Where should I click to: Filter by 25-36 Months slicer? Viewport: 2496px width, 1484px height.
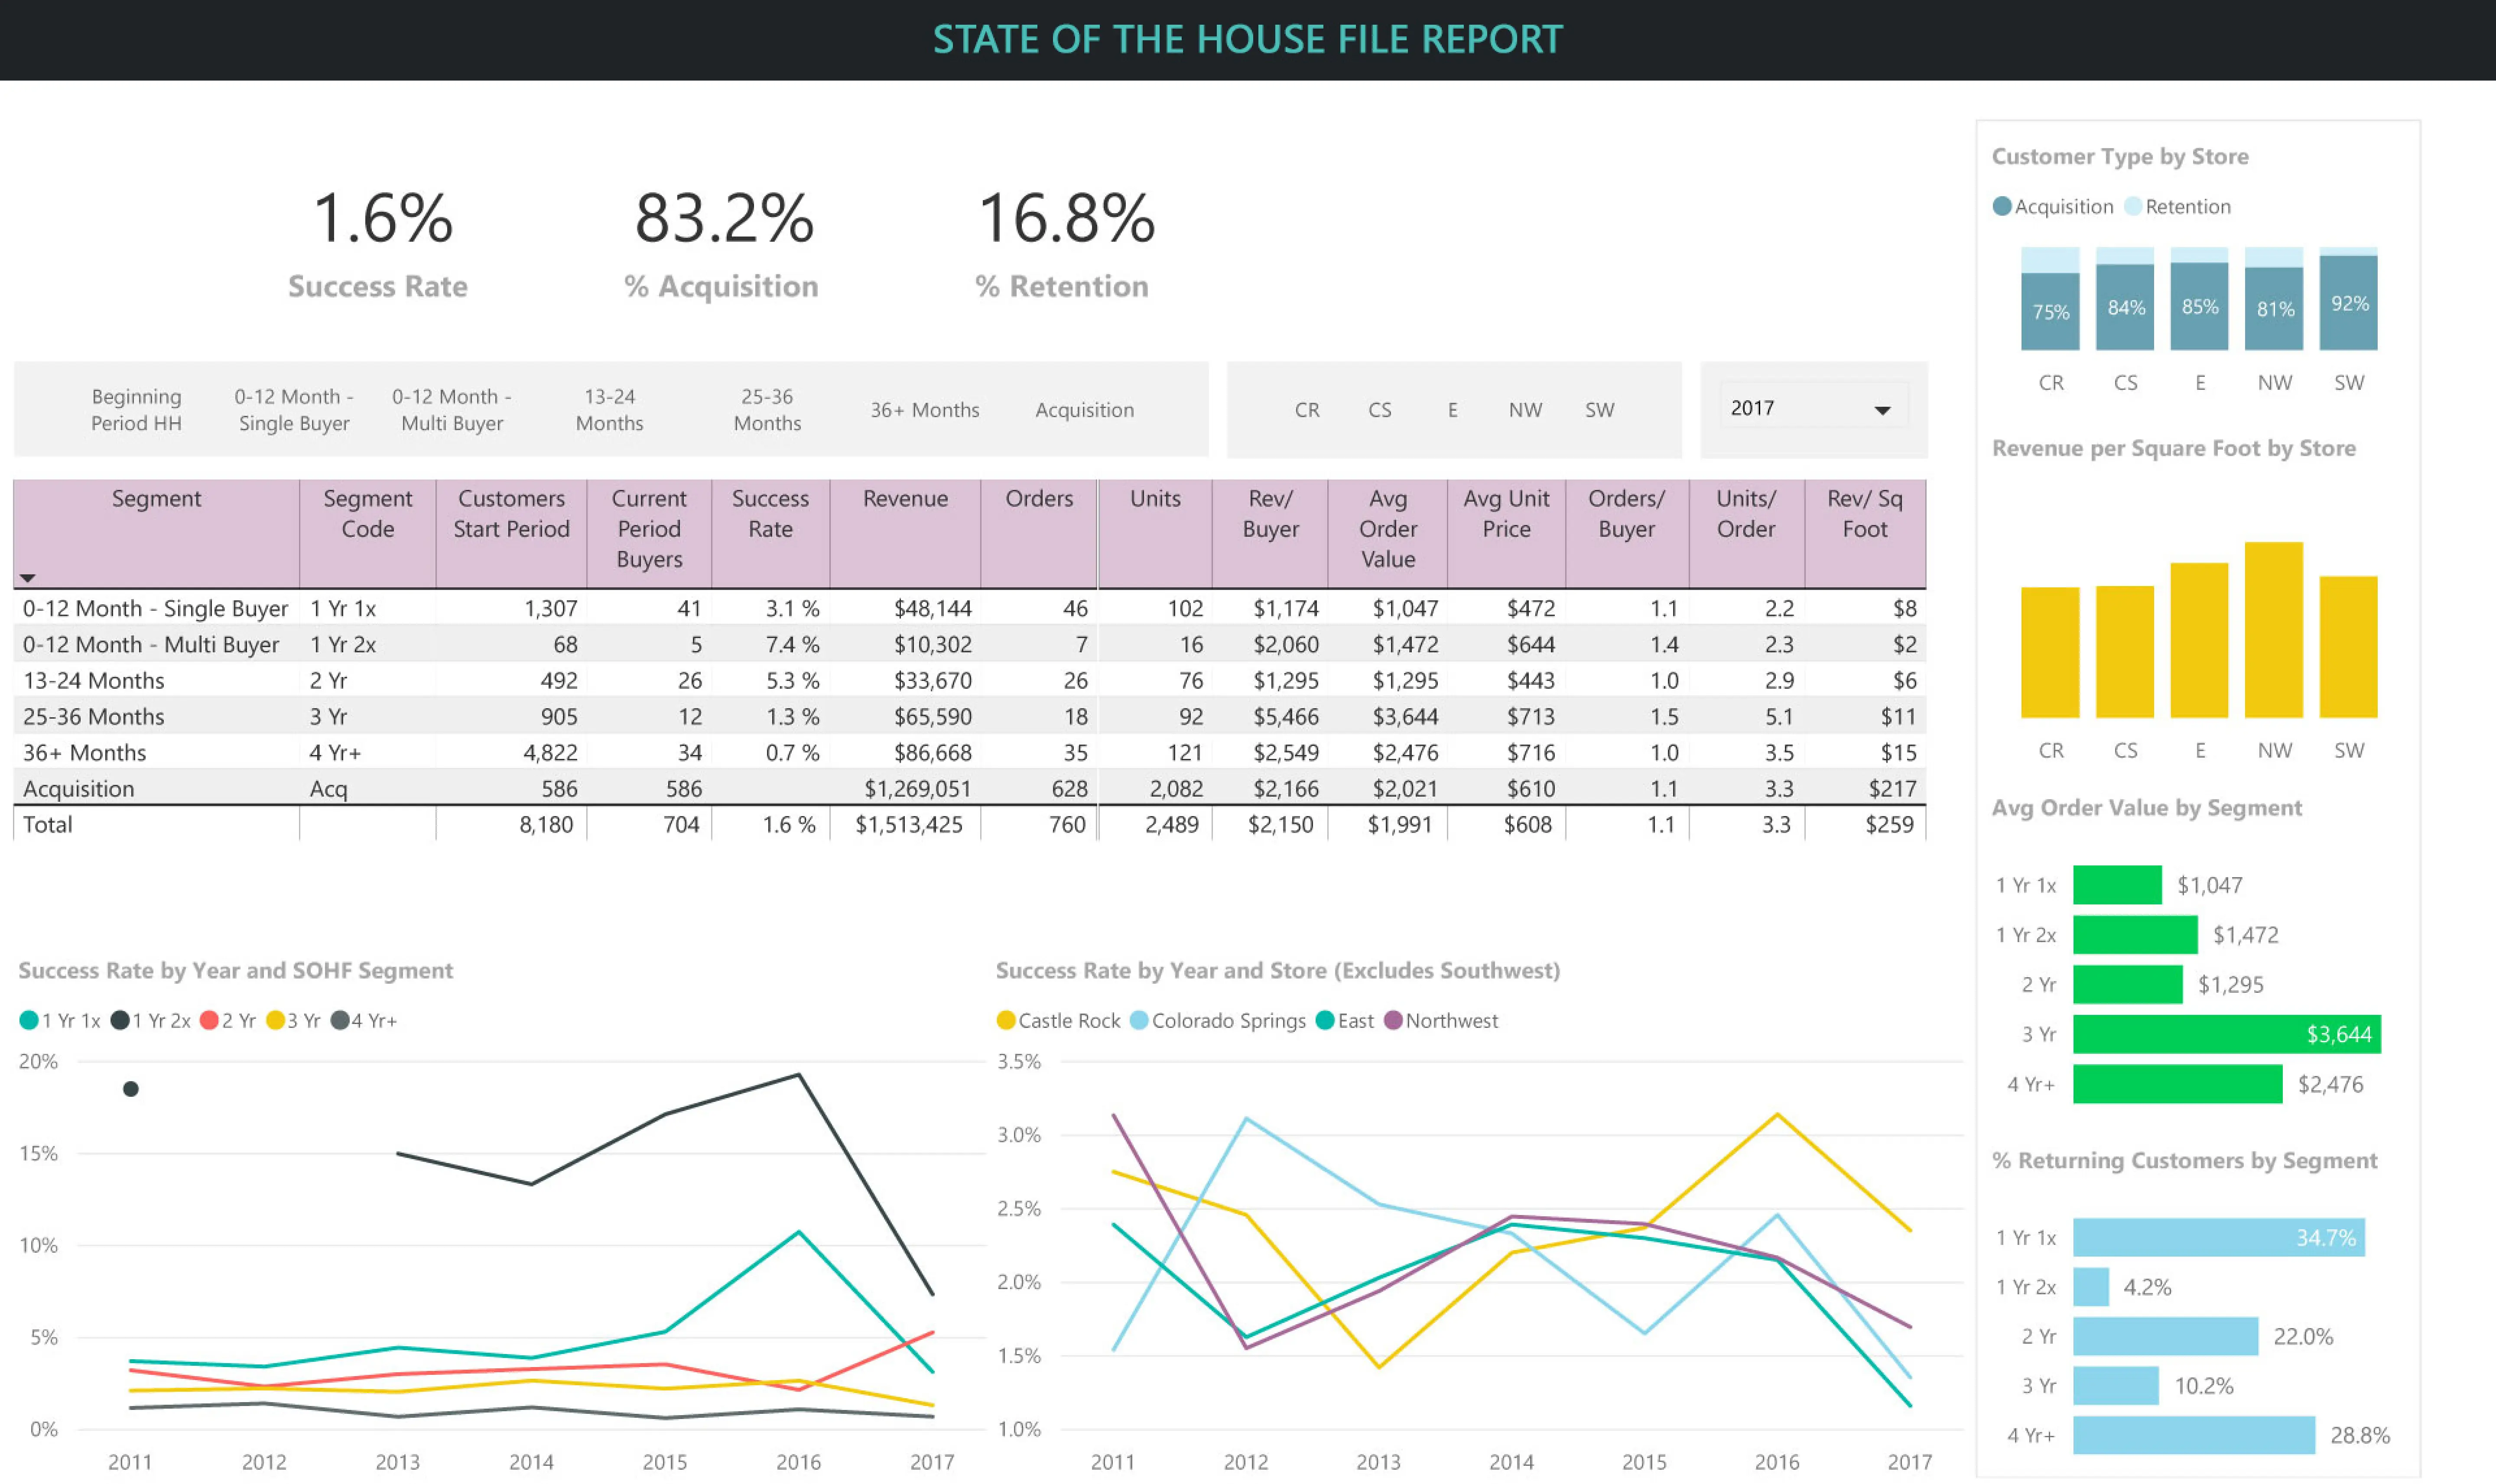coord(767,410)
